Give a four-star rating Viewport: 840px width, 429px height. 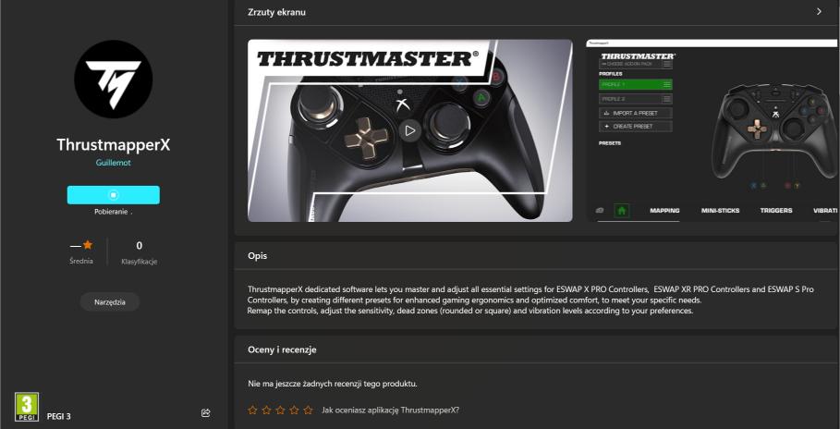click(294, 411)
